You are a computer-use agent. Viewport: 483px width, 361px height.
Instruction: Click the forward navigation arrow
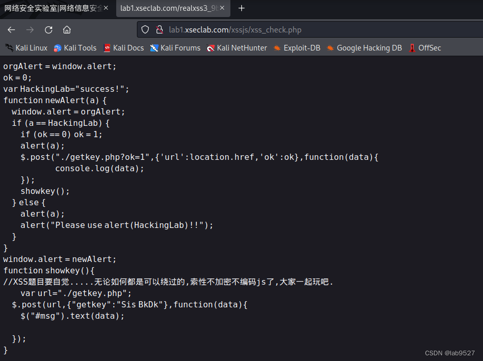pos(30,30)
